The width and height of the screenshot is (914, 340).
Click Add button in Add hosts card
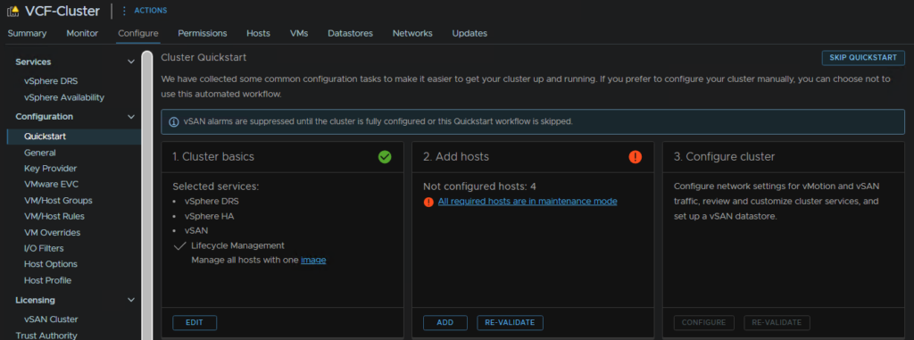(445, 322)
